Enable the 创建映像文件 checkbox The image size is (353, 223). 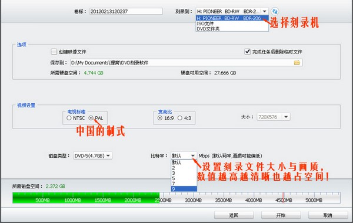[x=54, y=52]
